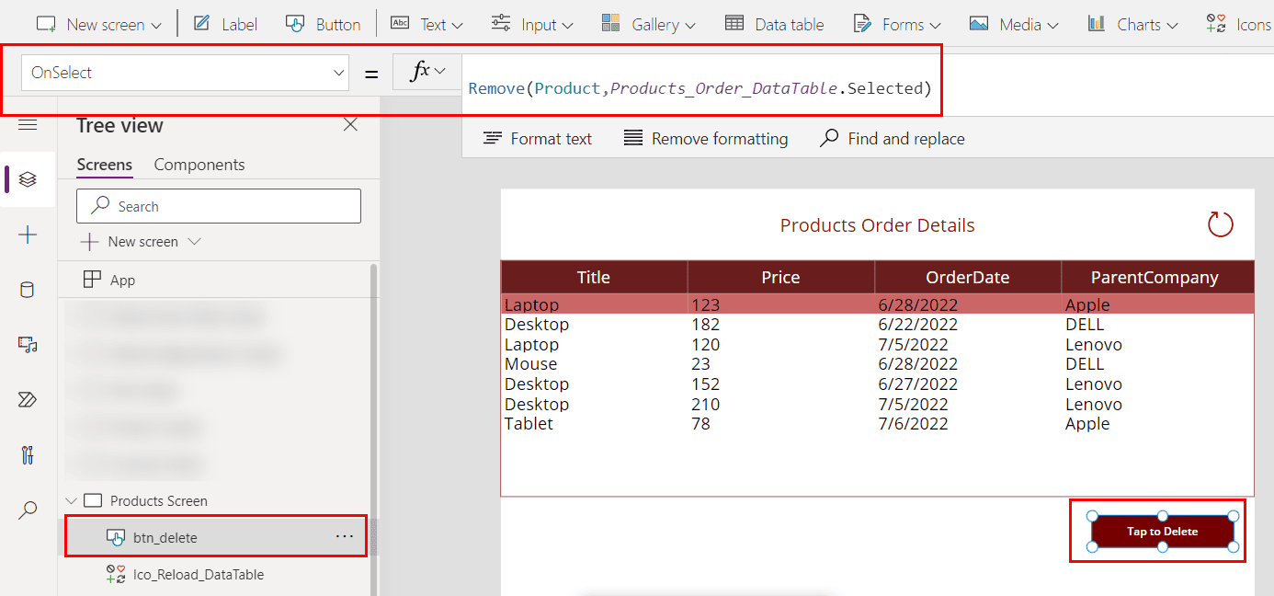Select the Power Automate icon in sidebar

click(x=28, y=399)
